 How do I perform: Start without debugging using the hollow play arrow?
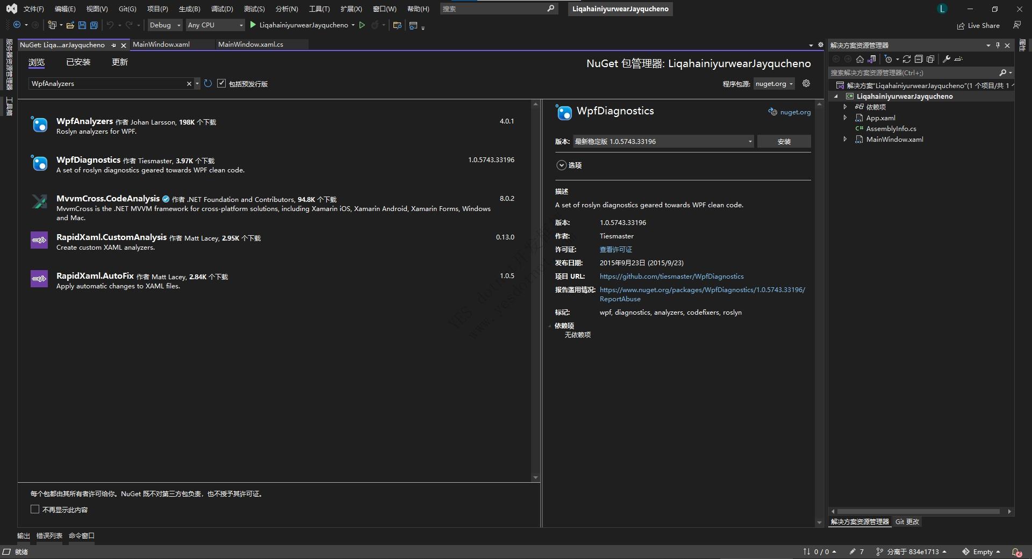pyautogui.click(x=362, y=25)
